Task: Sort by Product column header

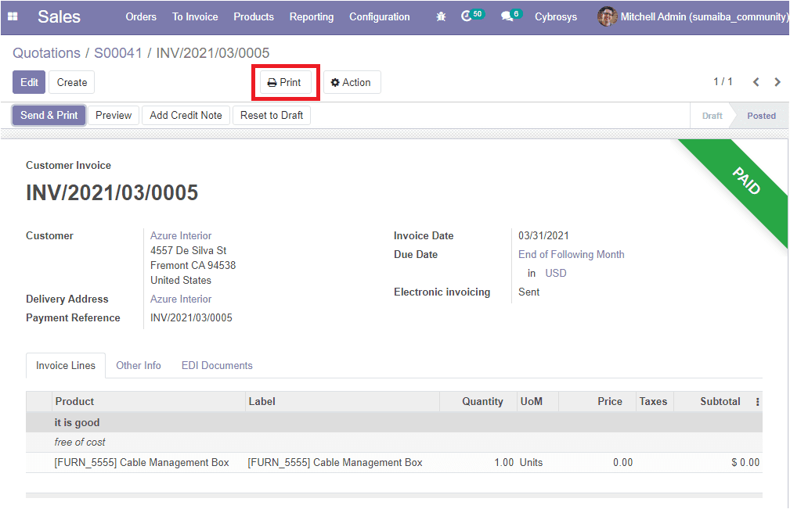Action: pos(149,401)
